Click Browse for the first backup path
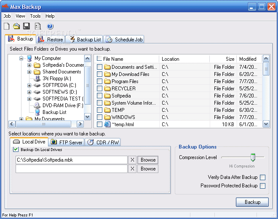This screenshot has height=219, width=278. (148, 160)
